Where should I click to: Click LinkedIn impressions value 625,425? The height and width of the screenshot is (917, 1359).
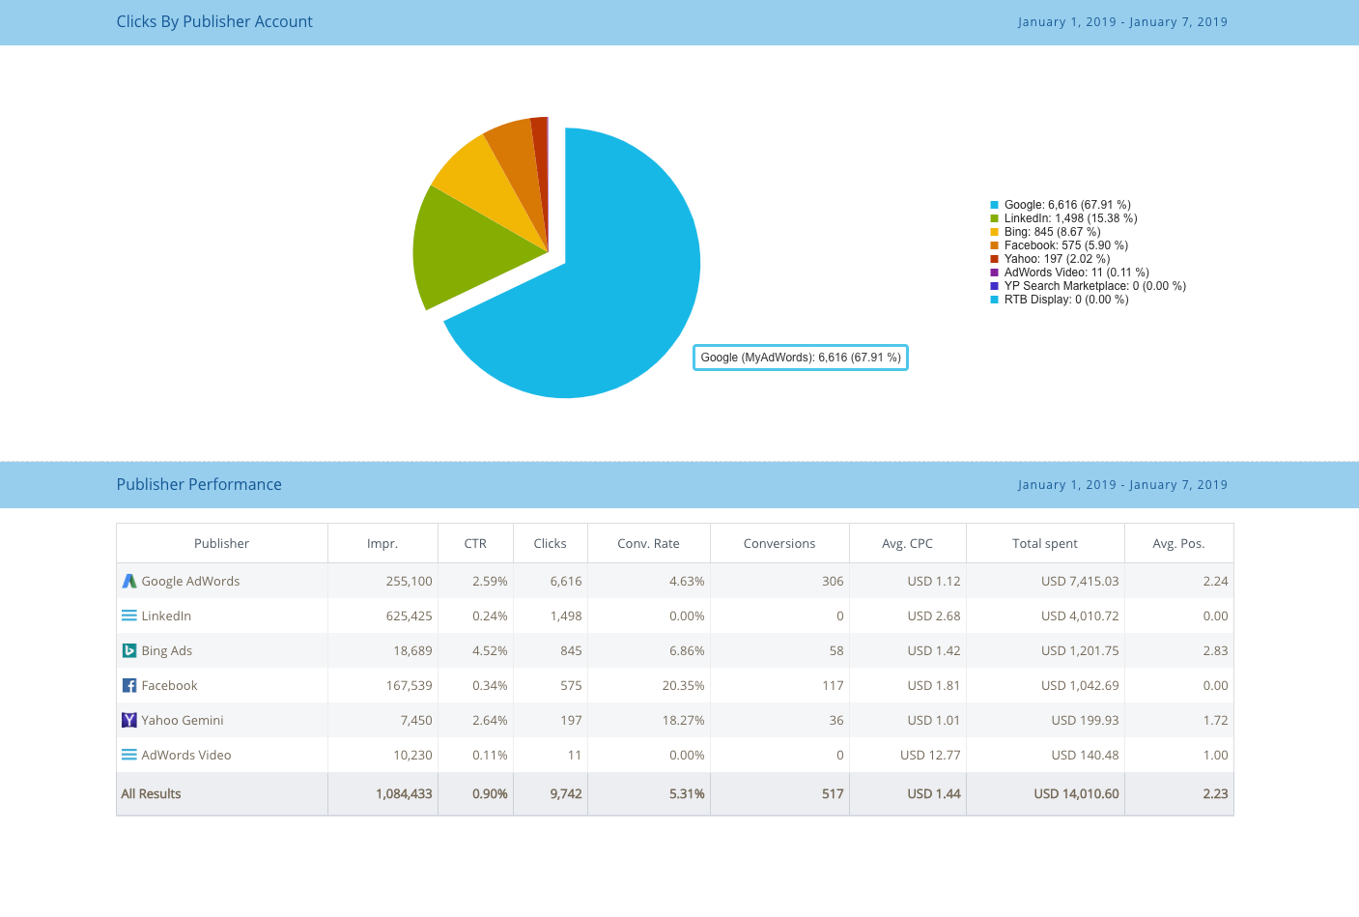[x=410, y=616]
